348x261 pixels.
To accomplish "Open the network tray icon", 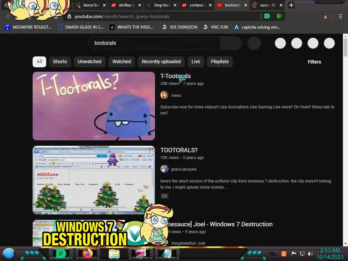I will tap(302, 254).
